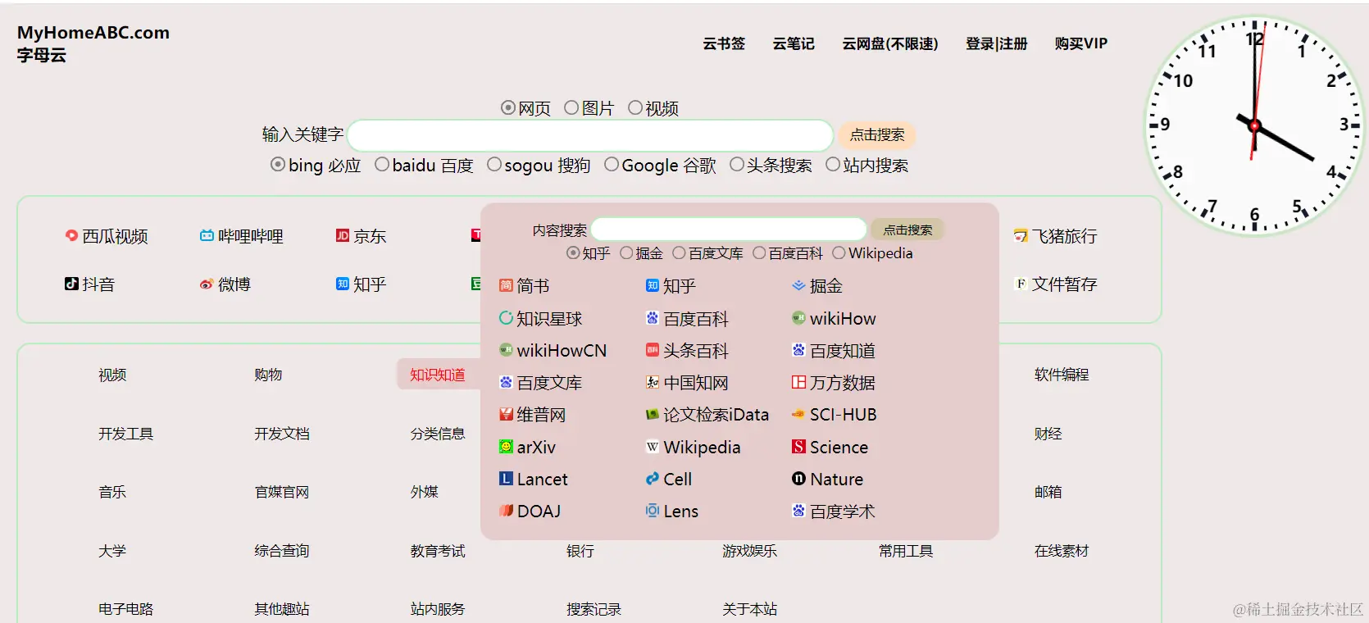Open the 在线素材 category
1369x623 pixels.
click(1062, 551)
